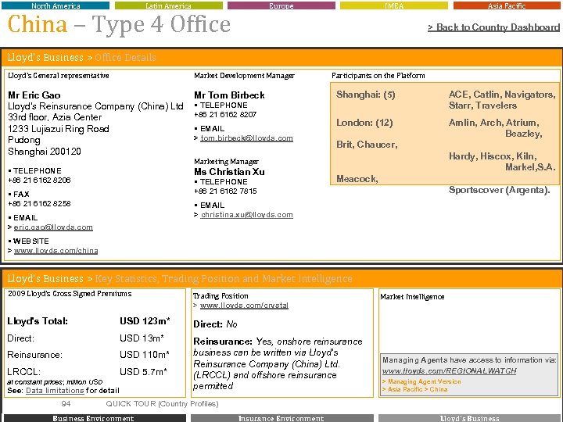The image size is (563, 422).
Task: Open the North America region tab
Action: pyautogui.click(x=56, y=5)
